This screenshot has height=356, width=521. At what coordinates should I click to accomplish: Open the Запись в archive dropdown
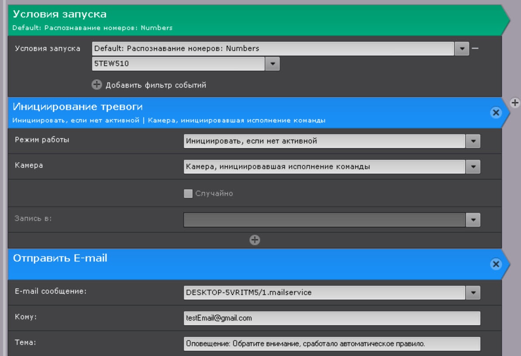point(473,220)
